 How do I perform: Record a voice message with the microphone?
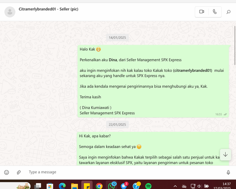tap(228, 172)
